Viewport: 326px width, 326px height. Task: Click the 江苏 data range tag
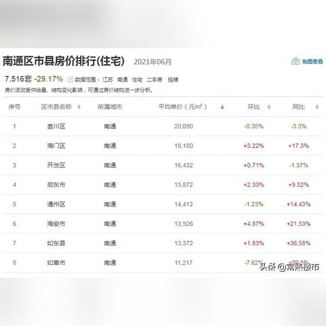click(107, 79)
